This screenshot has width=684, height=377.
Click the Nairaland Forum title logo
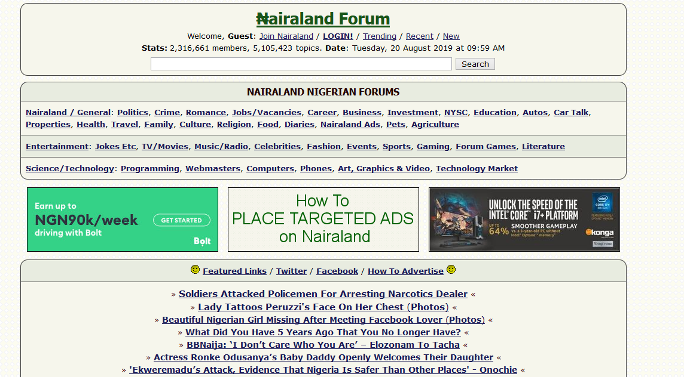tap(323, 18)
